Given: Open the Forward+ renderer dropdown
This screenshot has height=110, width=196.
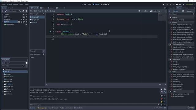Looking at the screenshot, I should point(190,4).
